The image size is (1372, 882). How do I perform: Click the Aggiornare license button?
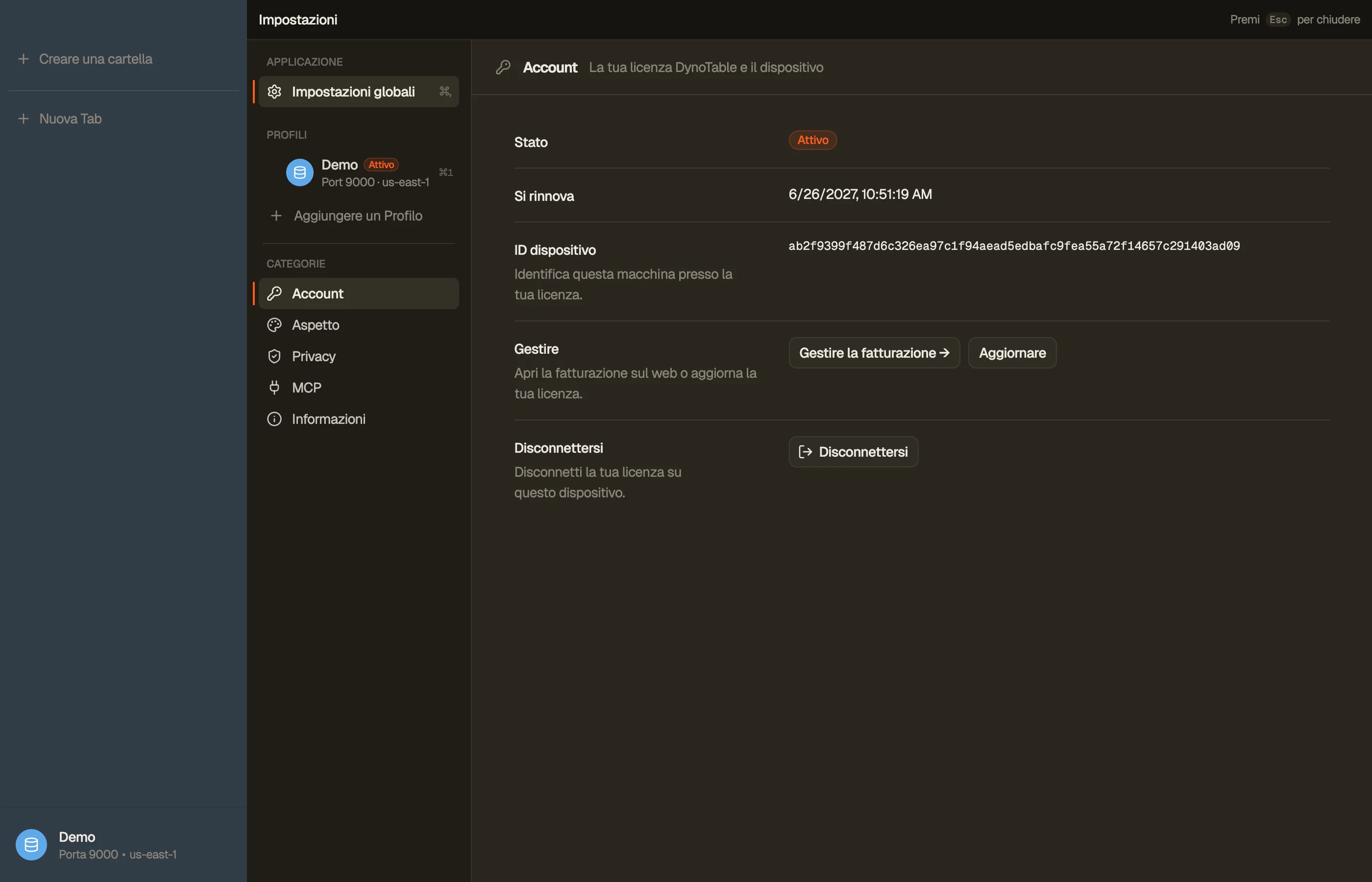[1012, 353]
